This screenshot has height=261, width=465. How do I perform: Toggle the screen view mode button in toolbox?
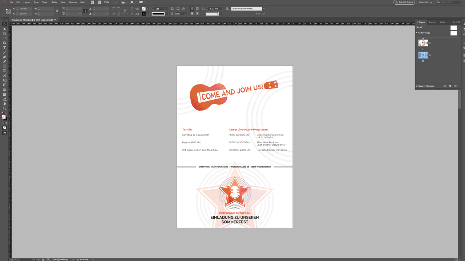pos(5,133)
